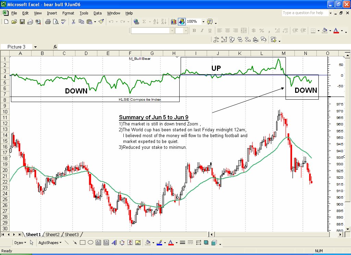The width and height of the screenshot is (351, 255).
Task: Insert a Text Box from Drawing toolbar
Action: [x=98, y=242]
